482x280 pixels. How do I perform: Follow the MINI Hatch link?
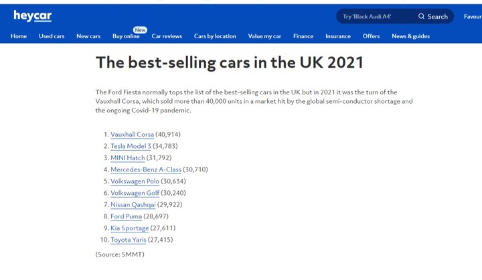[x=128, y=158]
